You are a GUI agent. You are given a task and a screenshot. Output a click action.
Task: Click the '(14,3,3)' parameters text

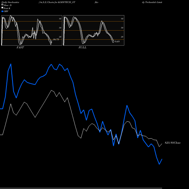tap(43, 2)
